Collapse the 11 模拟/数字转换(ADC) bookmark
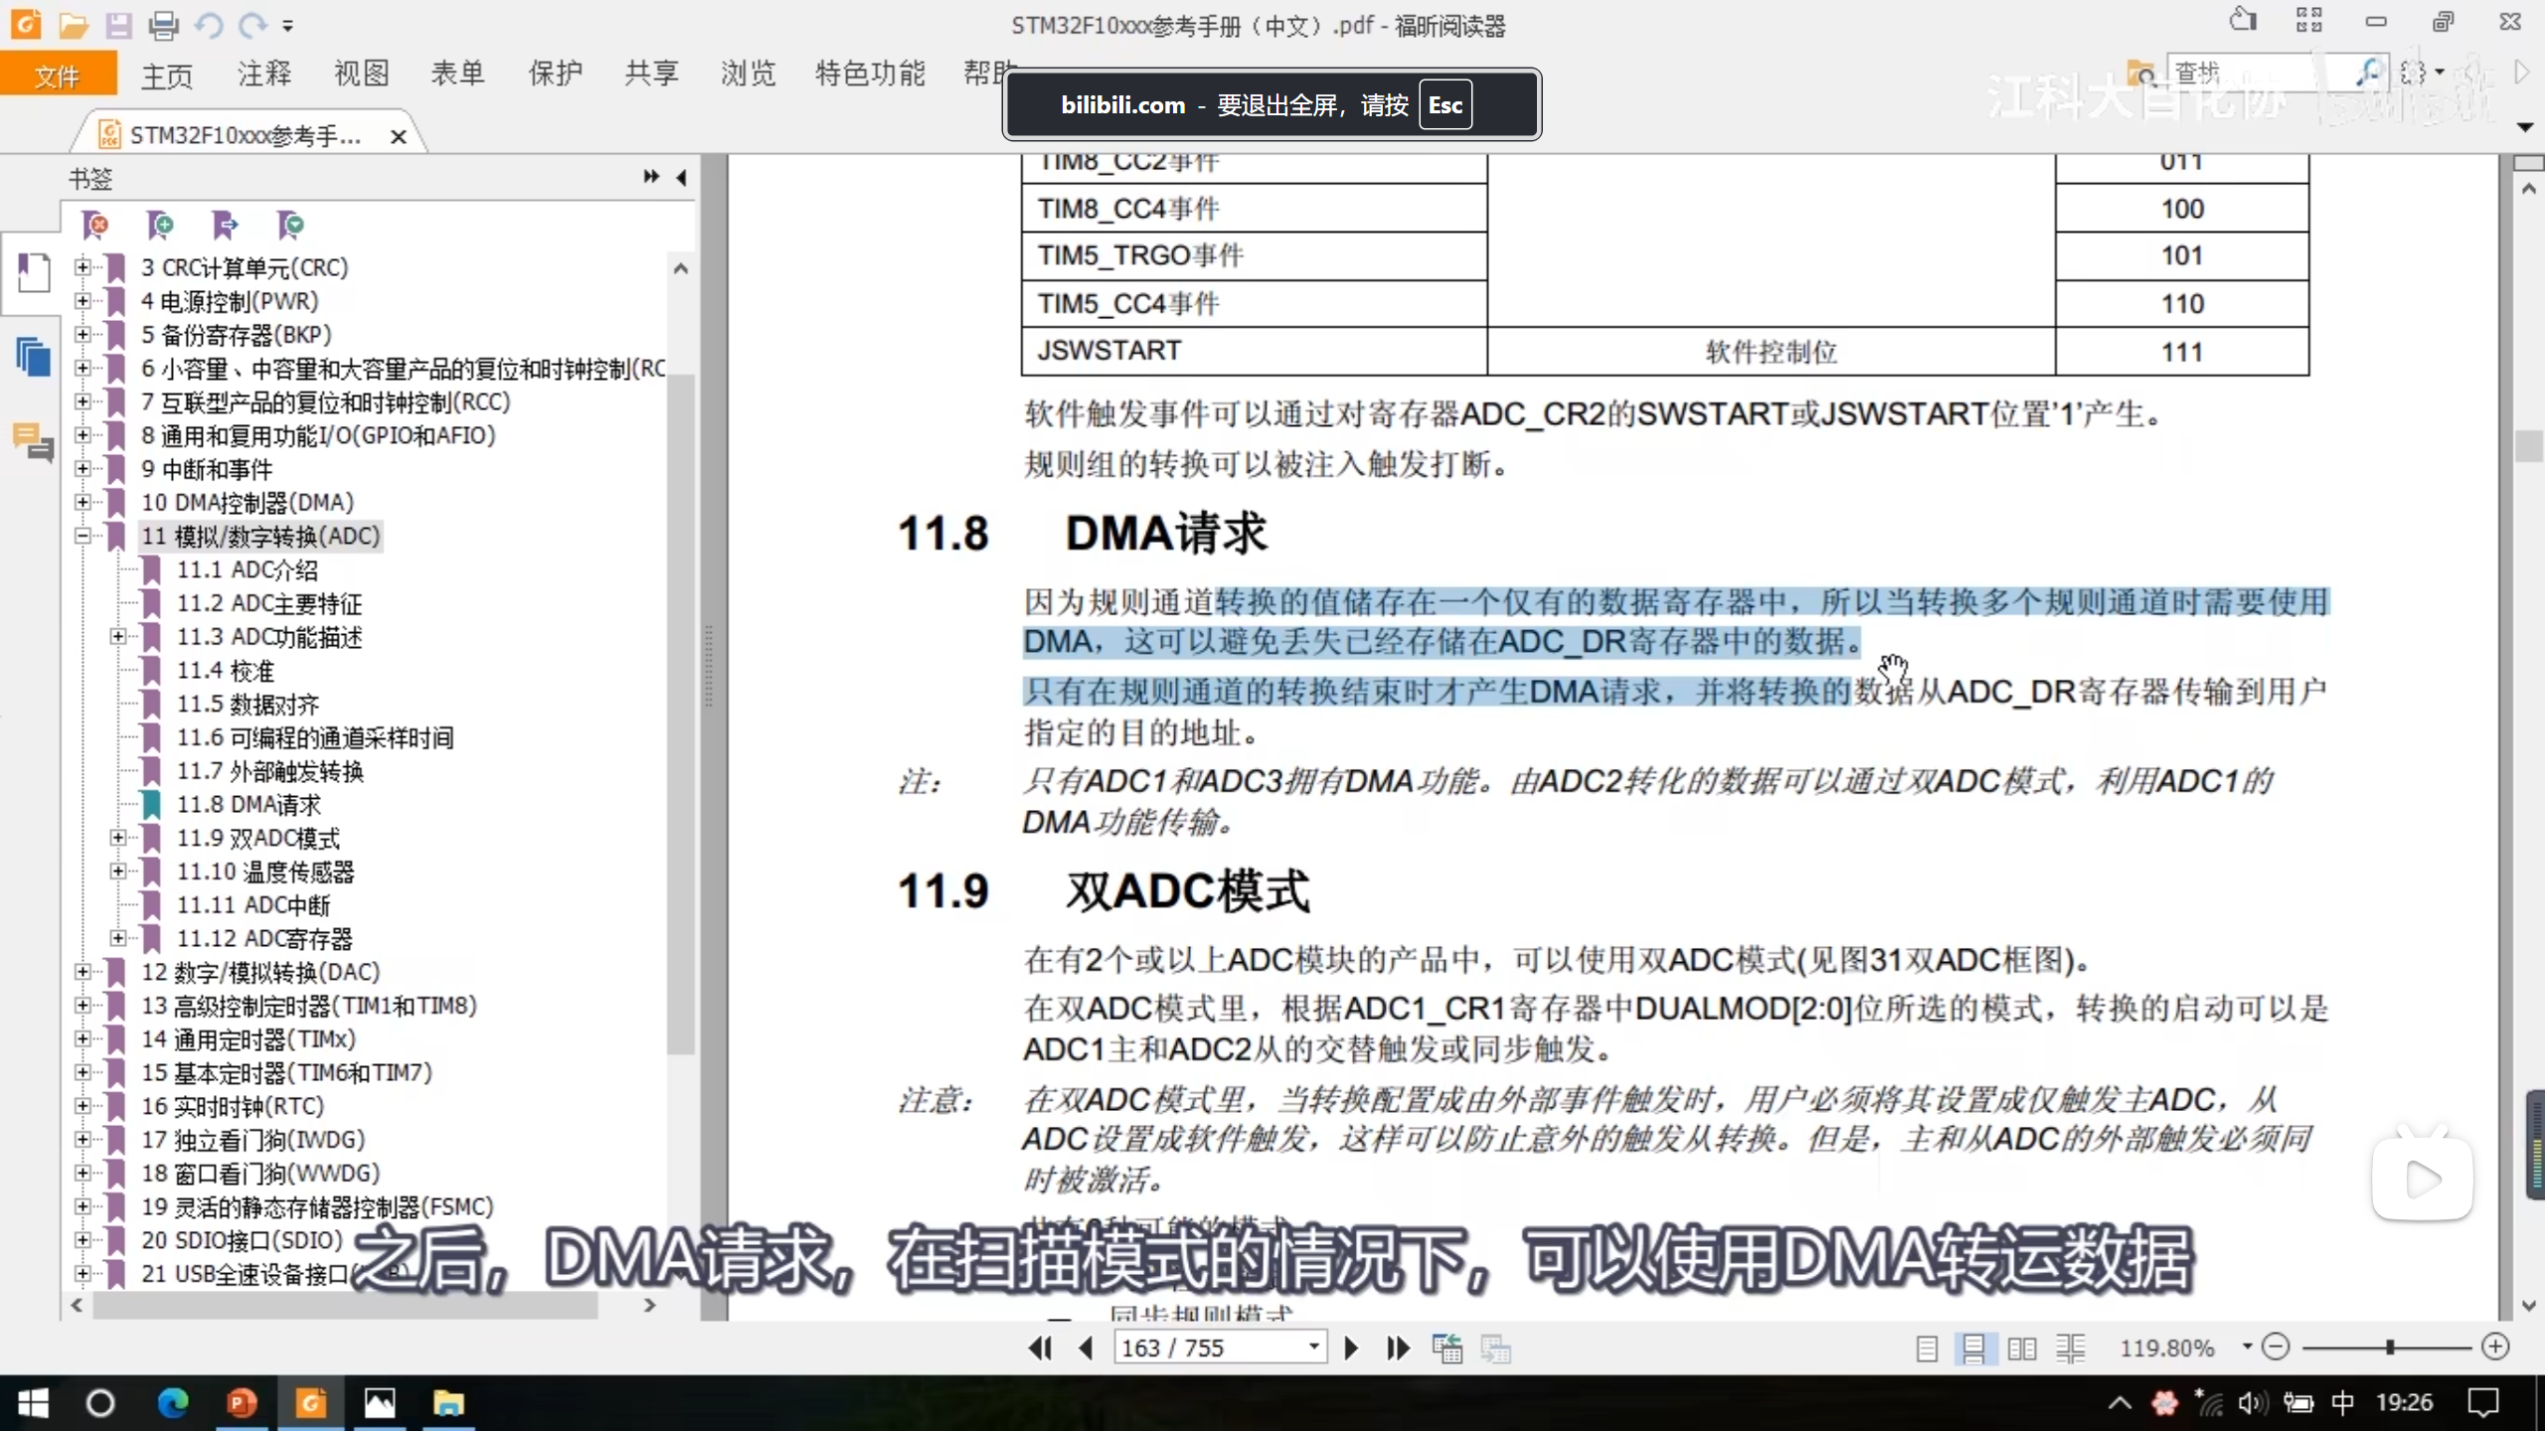Viewport: 2545px width, 1431px height. (x=83, y=537)
